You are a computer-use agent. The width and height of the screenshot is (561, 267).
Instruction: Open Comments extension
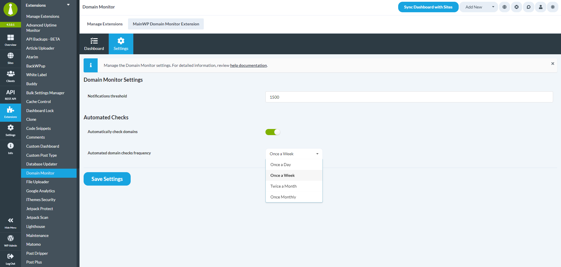(x=36, y=137)
